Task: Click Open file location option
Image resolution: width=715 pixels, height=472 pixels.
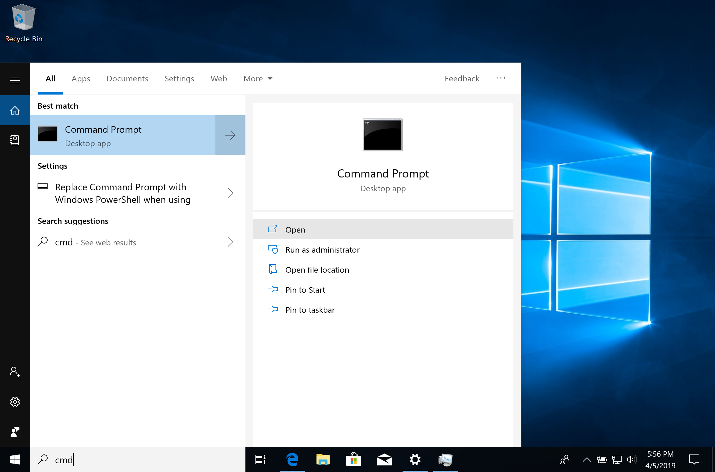Action: [317, 269]
